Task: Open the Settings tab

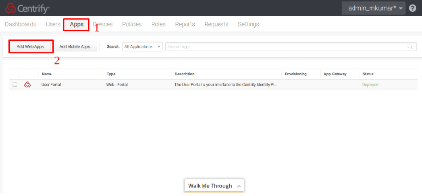Action: pyautogui.click(x=249, y=24)
